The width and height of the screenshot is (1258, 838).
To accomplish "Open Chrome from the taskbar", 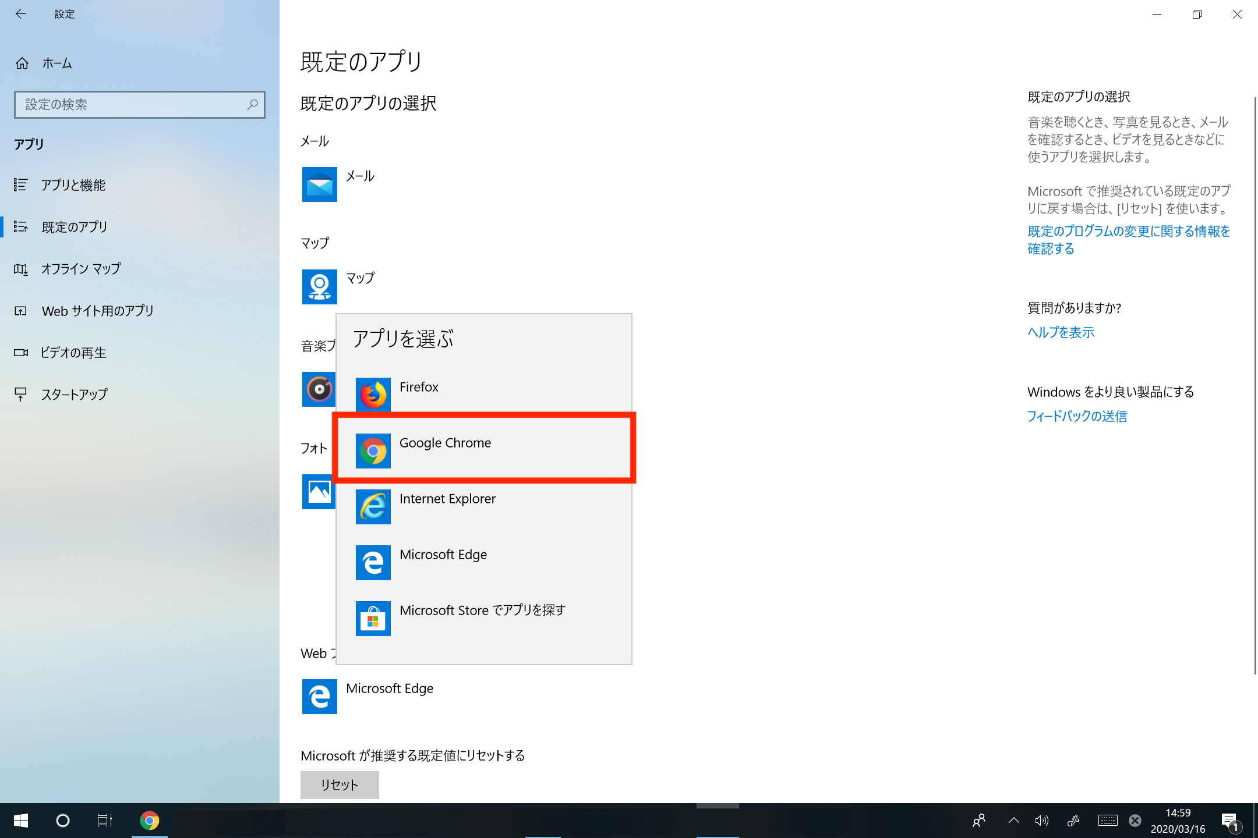I will (x=150, y=821).
